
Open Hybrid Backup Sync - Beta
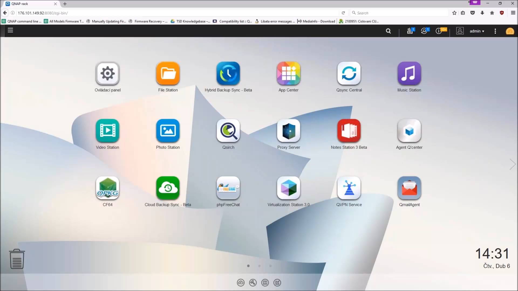tap(228, 74)
